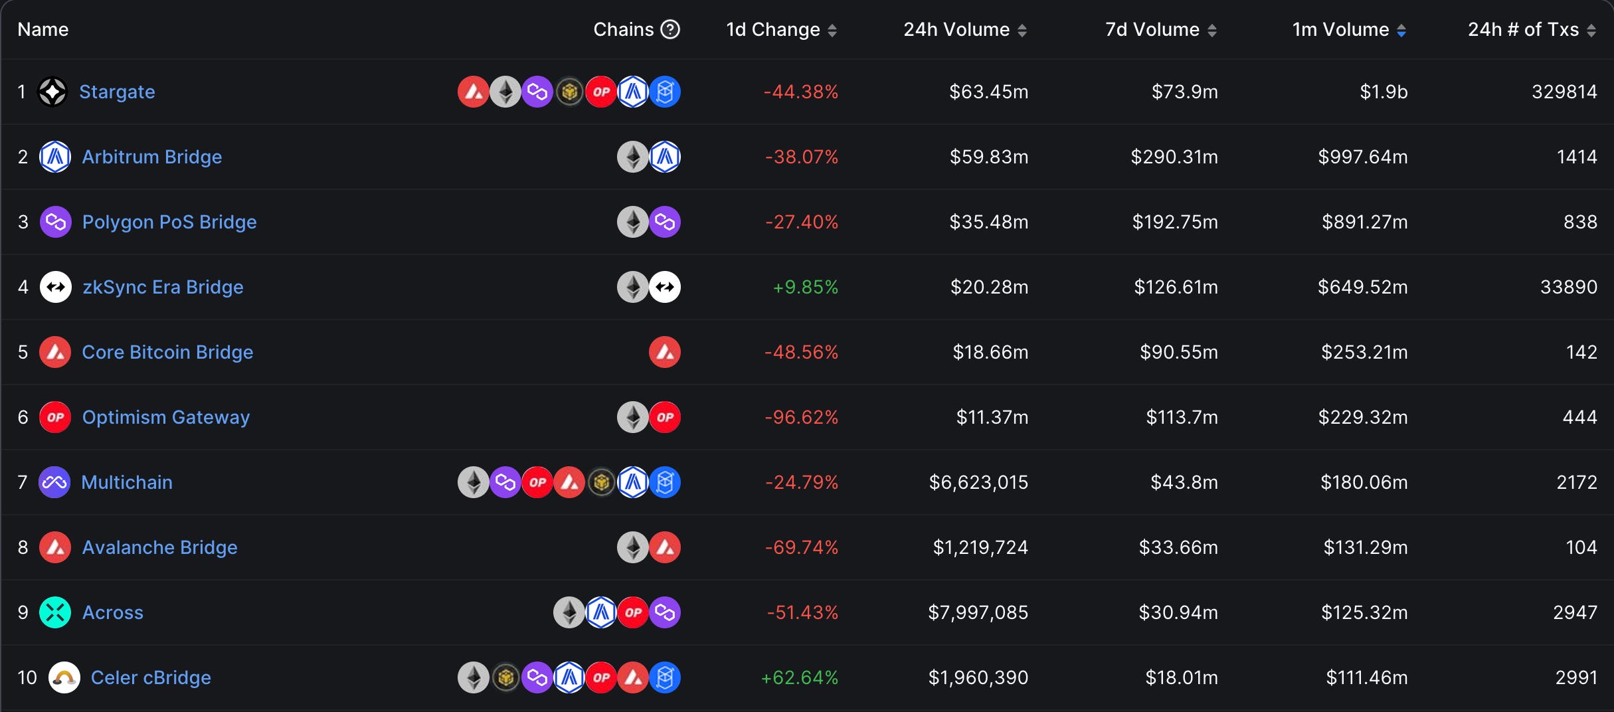Click the $1.9b 1m volume cell
The width and height of the screenshot is (1614, 712).
1384,92
